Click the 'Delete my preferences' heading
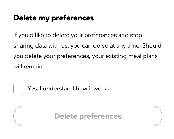This screenshot has width=174, height=139. point(54,18)
